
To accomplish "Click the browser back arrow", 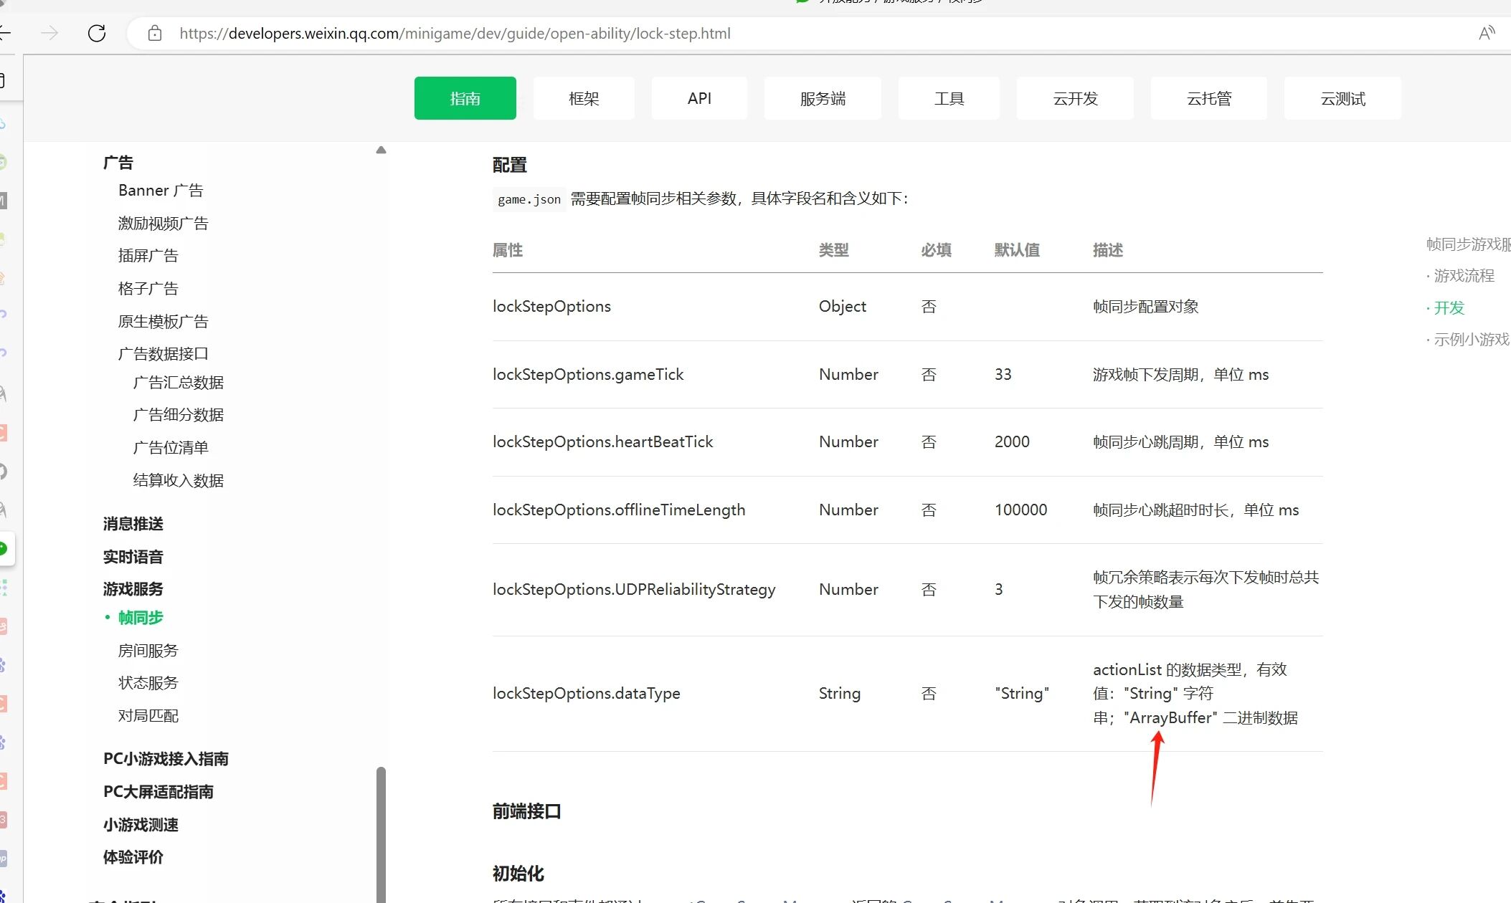I will click(x=4, y=33).
